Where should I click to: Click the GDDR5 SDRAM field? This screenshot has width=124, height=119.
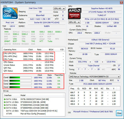[x=102, y=23]
